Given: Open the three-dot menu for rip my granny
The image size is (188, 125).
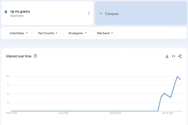Looking at the screenshot, I should [89, 13].
